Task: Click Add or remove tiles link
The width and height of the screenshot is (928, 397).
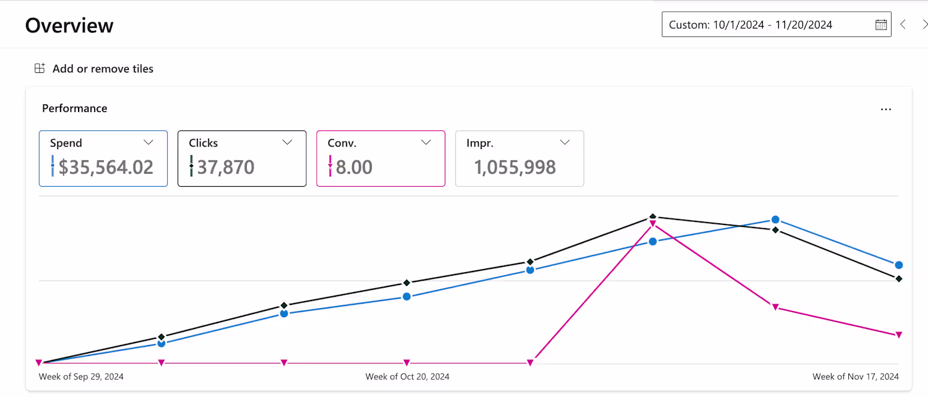Action: tap(103, 69)
